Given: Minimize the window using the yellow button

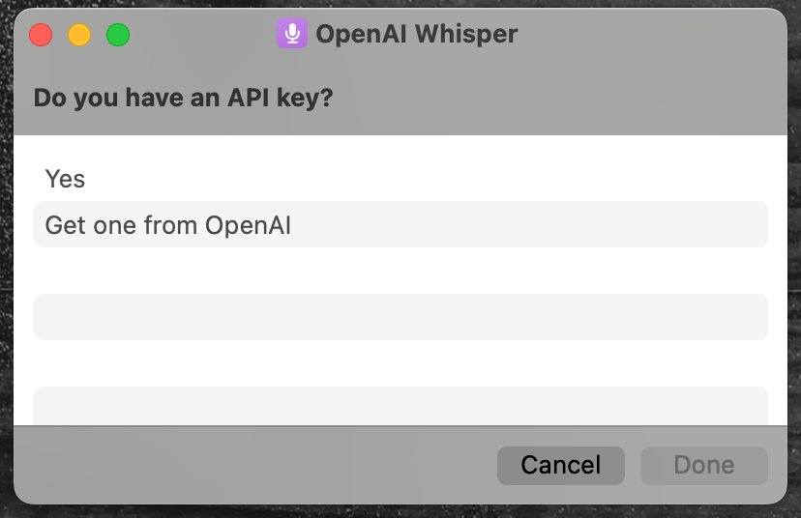Looking at the screenshot, I should point(79,36).
